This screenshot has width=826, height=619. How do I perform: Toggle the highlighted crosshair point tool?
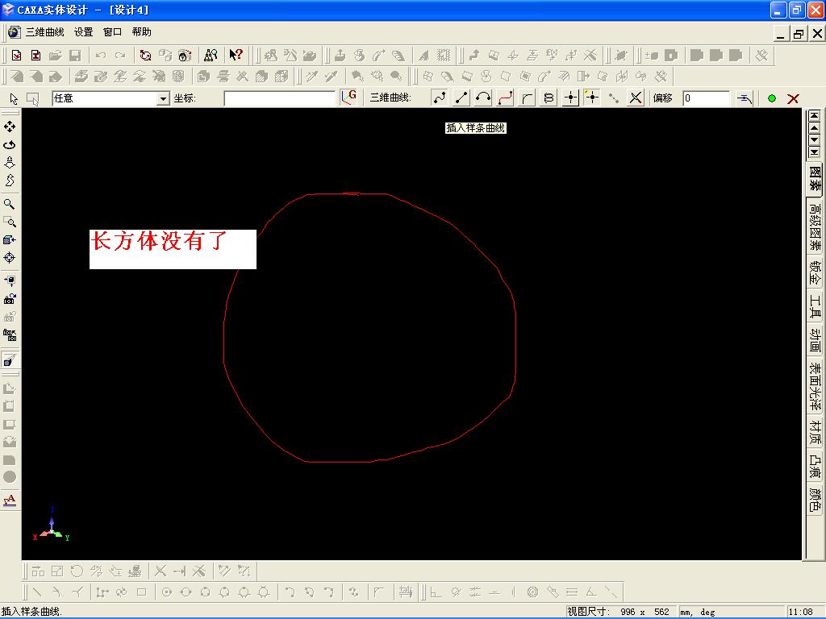[x=592, y=98]
